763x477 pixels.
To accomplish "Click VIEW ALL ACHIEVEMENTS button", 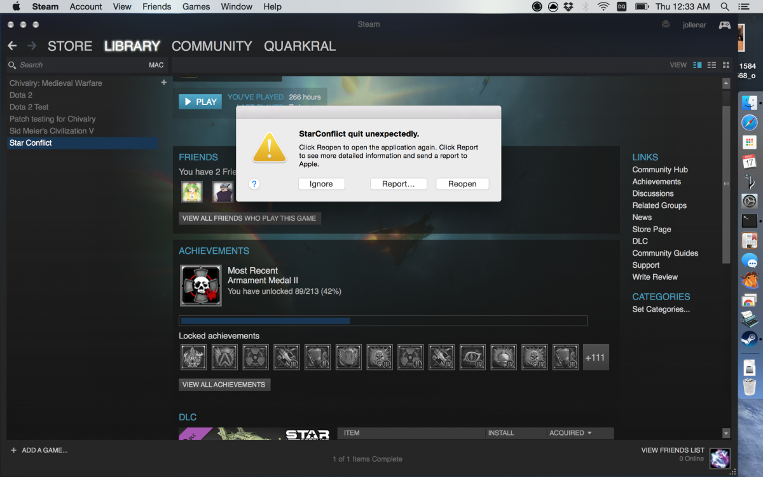I will [x=224, y=385].
